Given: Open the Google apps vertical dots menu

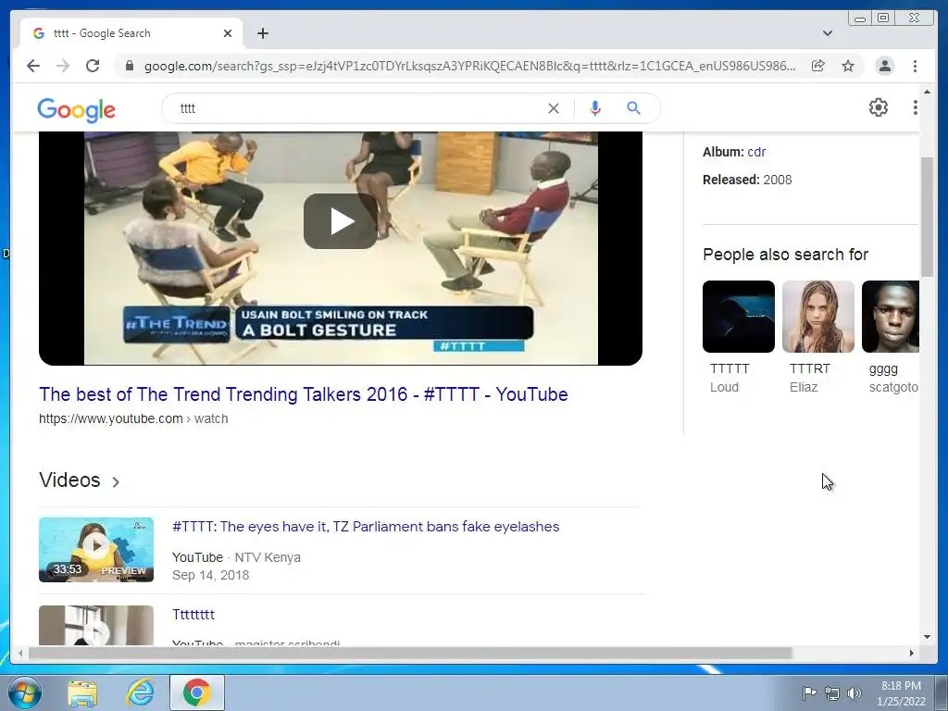Looking at the screenshot, I should coord(915,107).
